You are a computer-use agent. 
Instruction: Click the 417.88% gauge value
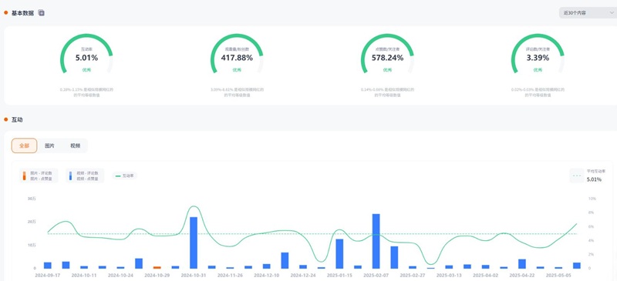(x=237, y=58)
